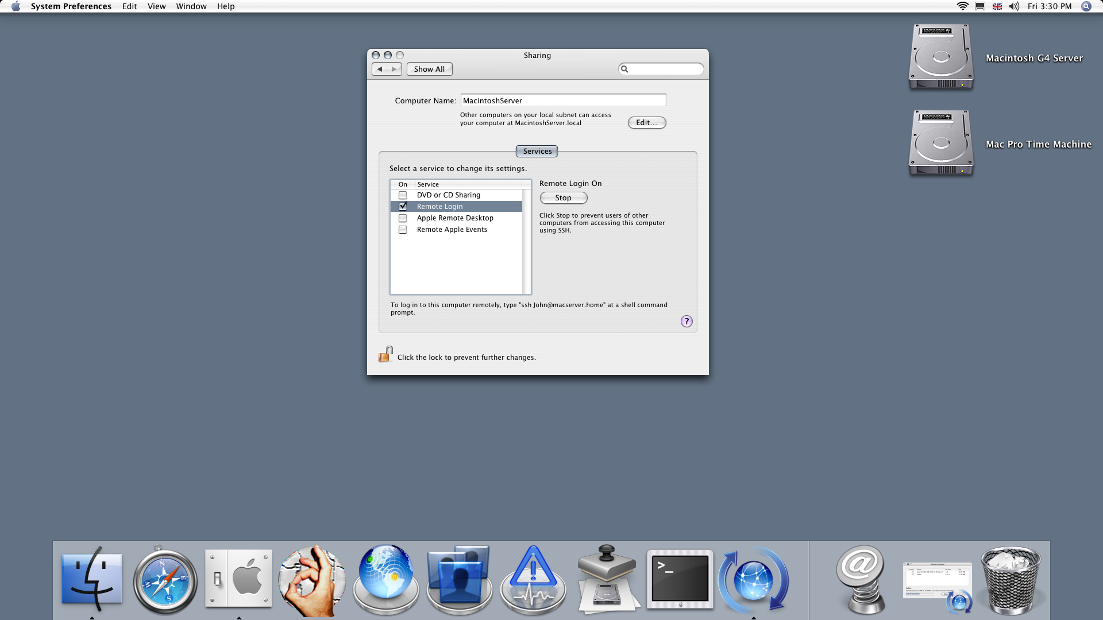Open Mac Pro Time Machine drive icon
This screenshot has width=1103, height=620.
[941, 144]
